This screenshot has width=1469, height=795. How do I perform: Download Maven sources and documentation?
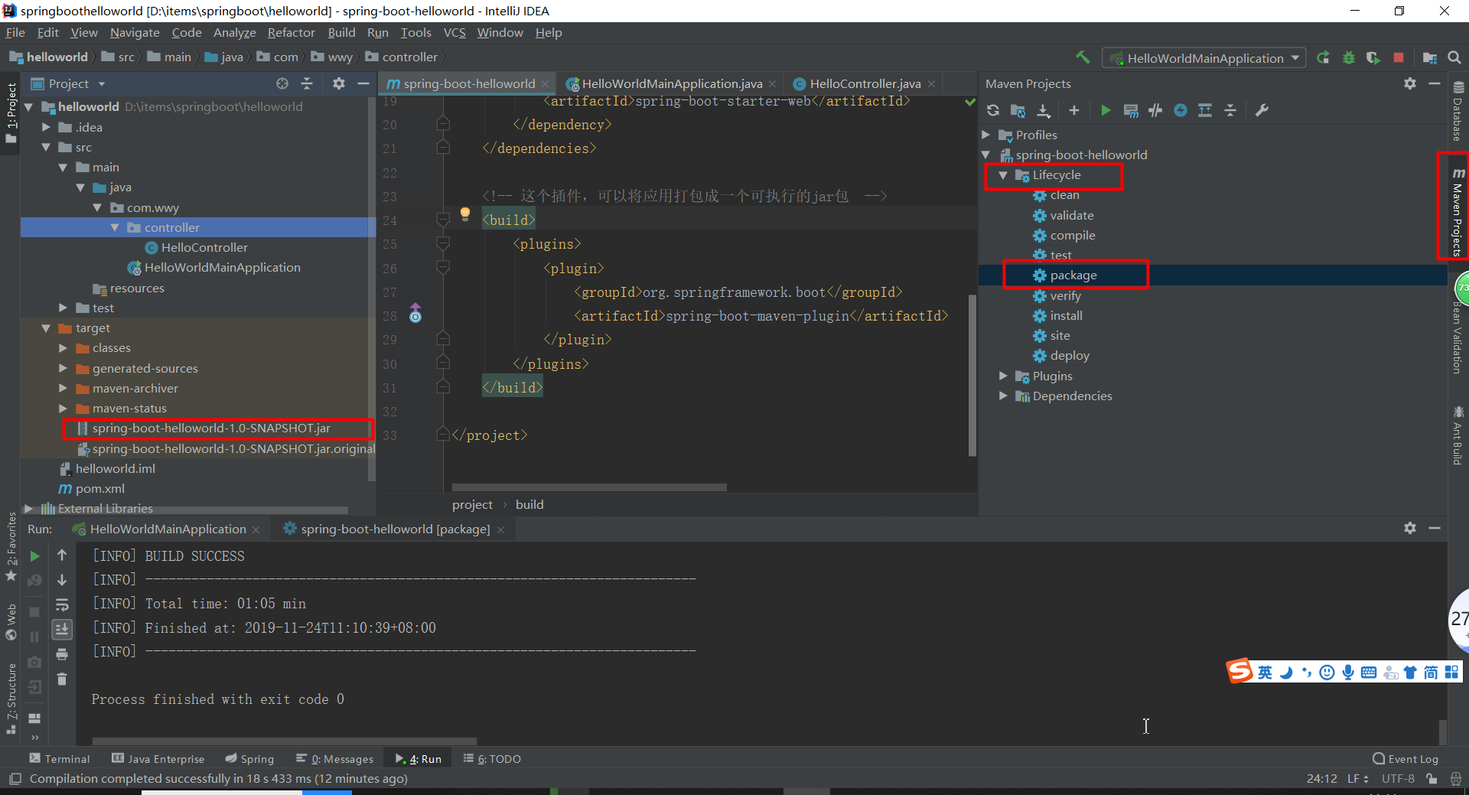(1044, 110)
